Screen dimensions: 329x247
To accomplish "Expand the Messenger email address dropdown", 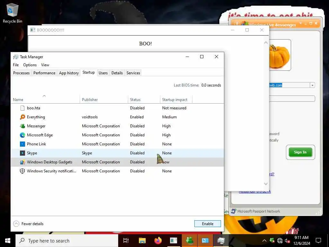I will point(312,85).
